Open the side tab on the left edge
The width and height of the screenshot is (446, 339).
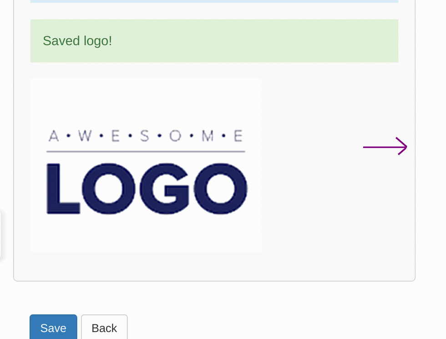click(0, 235)
